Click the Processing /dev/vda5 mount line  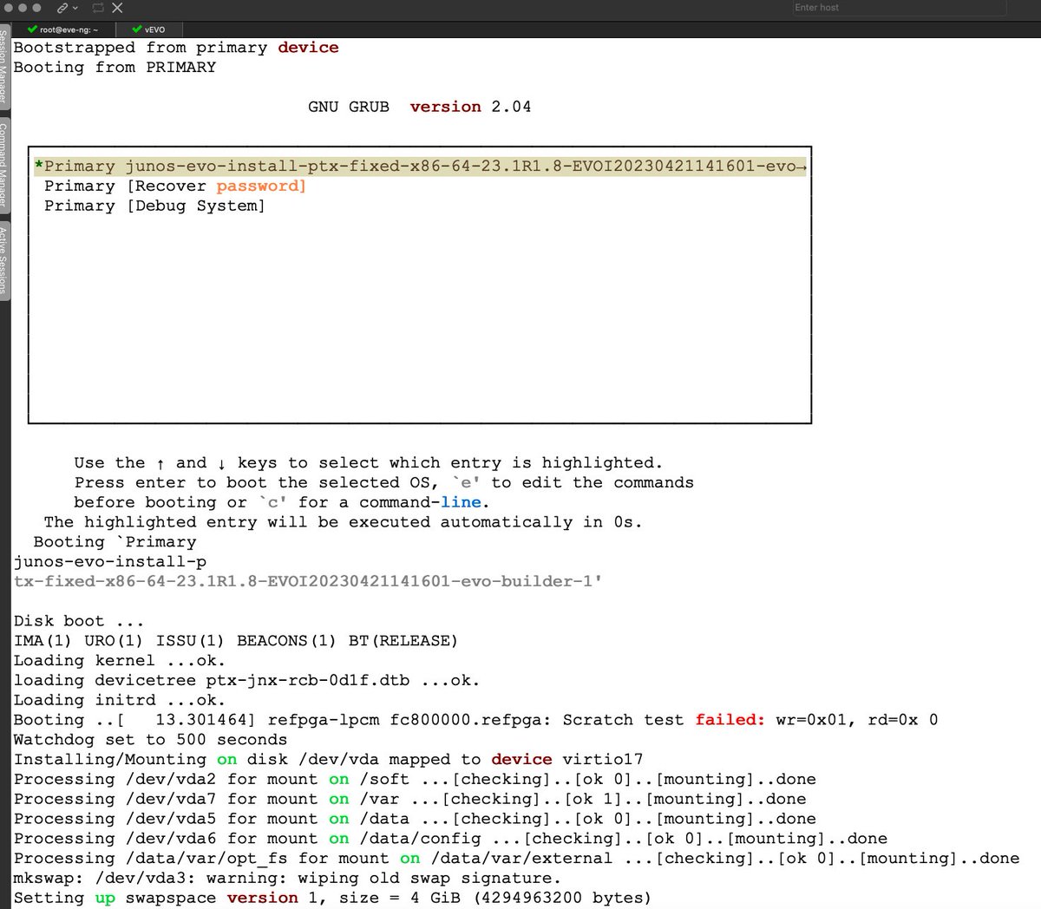(415, 819)
